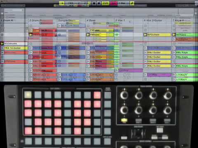Viewport: 198px width, 148px height.
Task: Toggle the pink button next to OVR
Action: coord(113,3)
